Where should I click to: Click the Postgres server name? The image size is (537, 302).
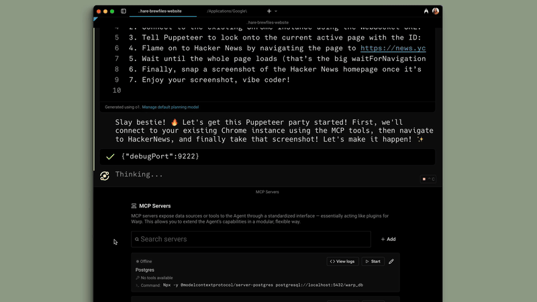coord(145,270)
